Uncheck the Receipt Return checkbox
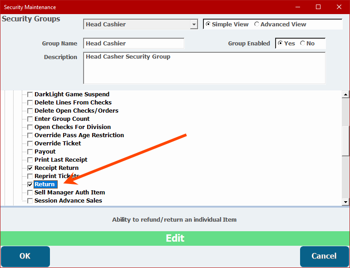The image size is (350, 268). pyautogui.click(x=30, y=168)
